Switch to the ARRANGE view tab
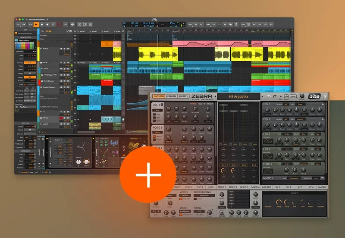345x238 pixels. point(25,172)
